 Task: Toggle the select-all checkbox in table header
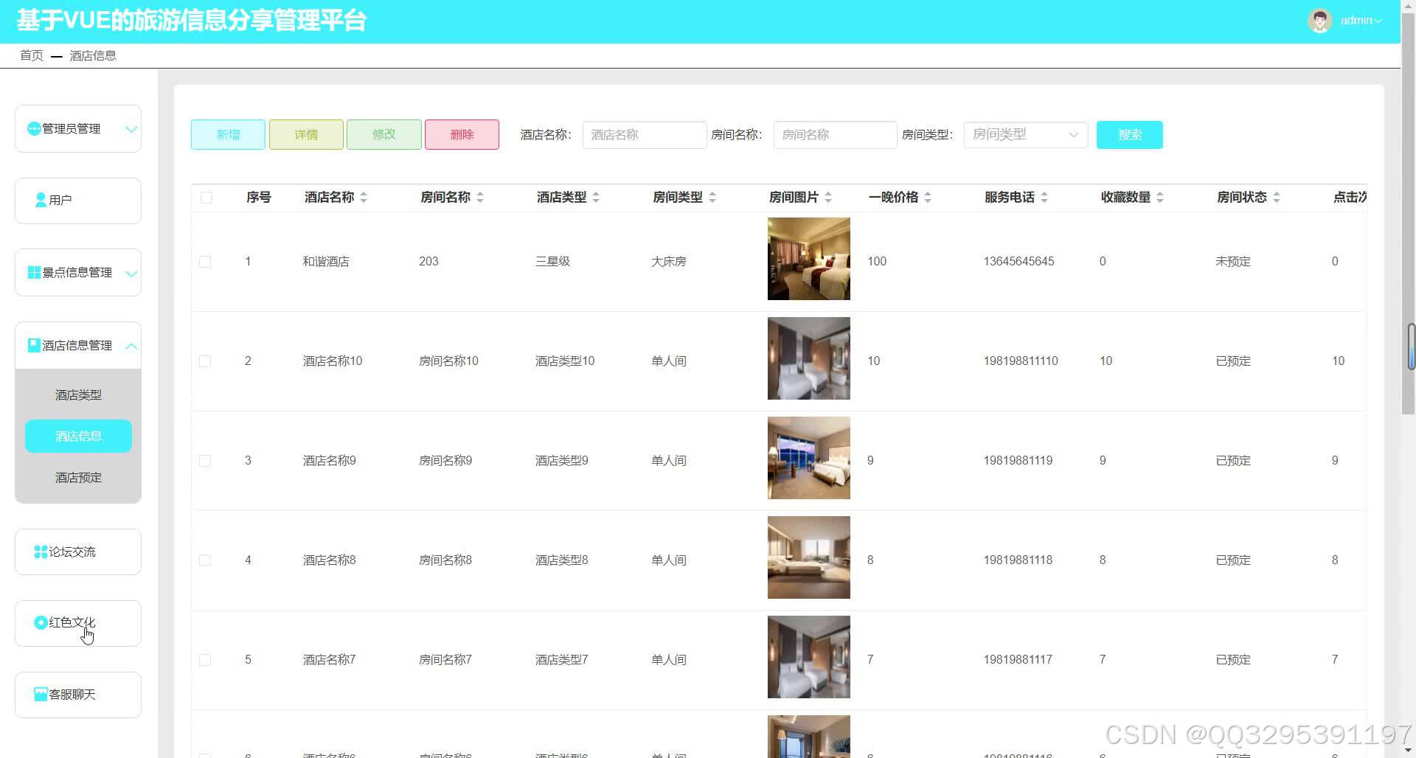[206, 198]
